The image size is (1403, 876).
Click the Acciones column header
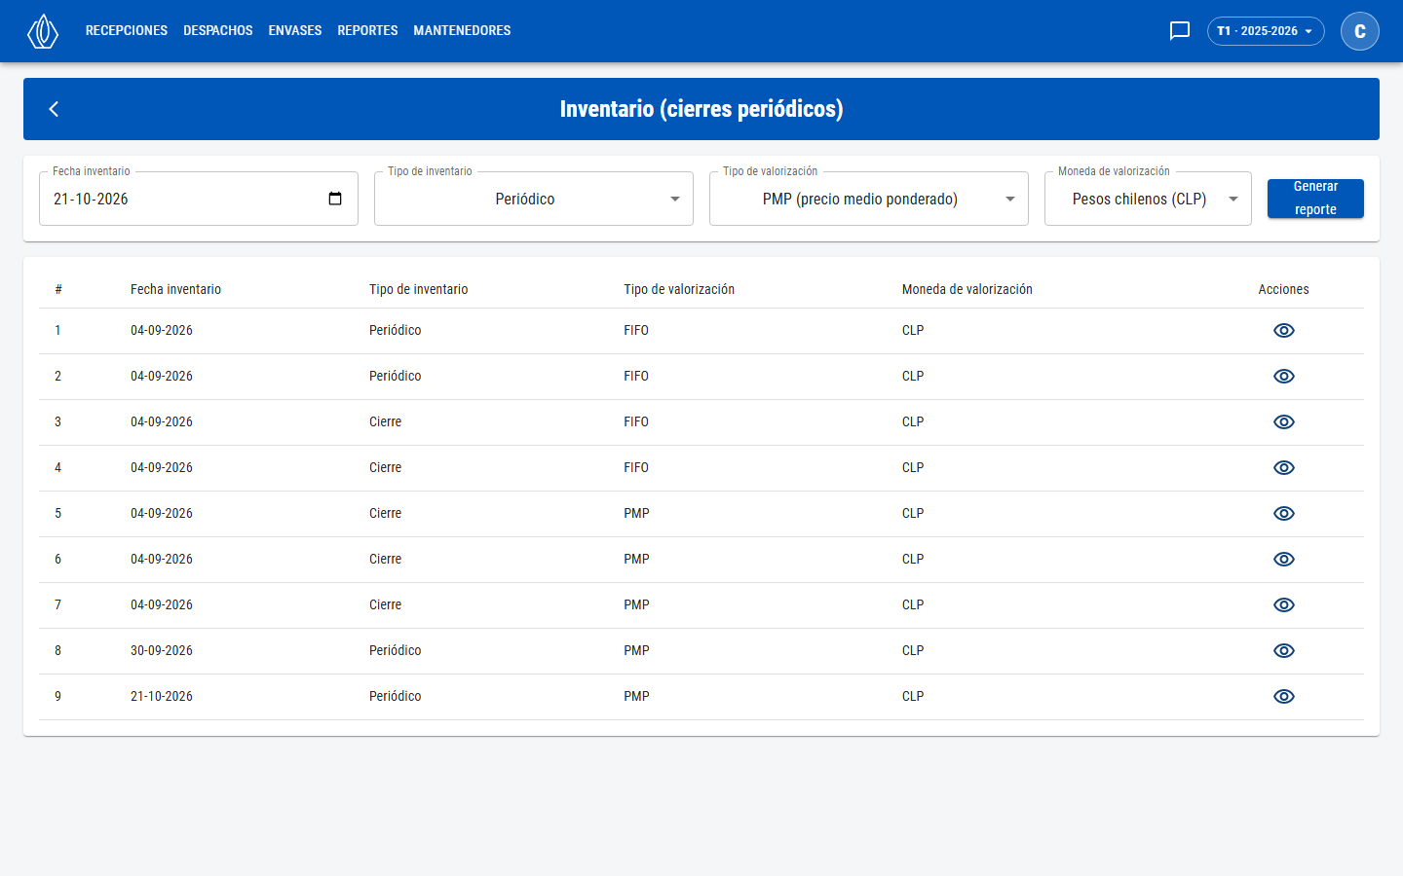(x=1284, y=289)
